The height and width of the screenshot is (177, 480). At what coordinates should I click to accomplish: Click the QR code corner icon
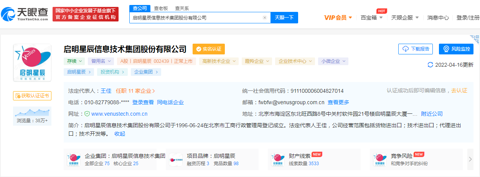[x=475, y=39]
